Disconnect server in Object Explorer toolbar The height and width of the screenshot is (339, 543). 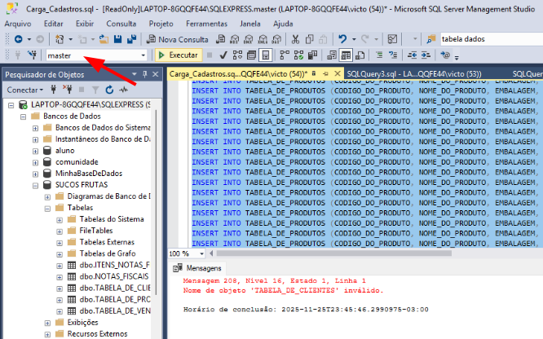click(68, 90)
